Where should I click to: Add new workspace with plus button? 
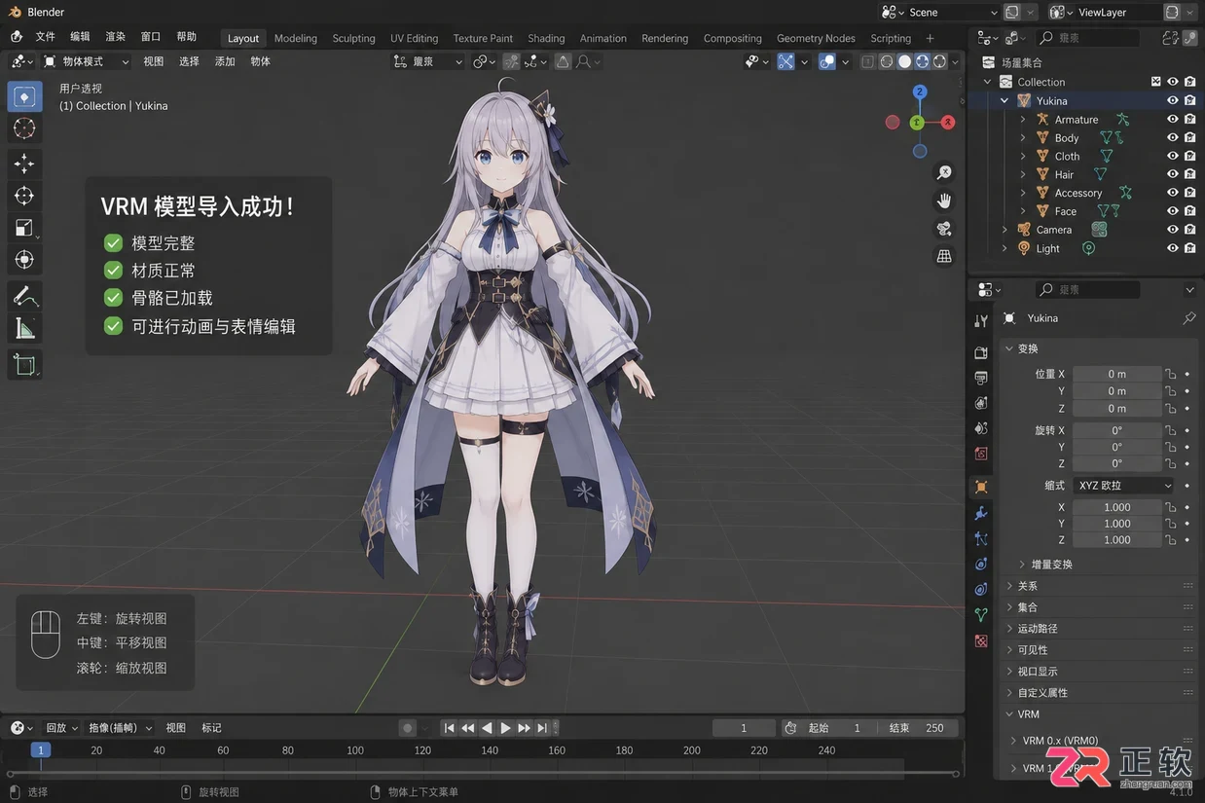[930, 38]
